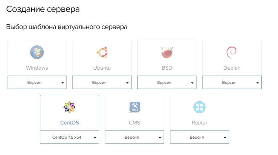Select the CMS wrench icon
This screenshot has width=278, height=155.
click(x=134, y=107)
